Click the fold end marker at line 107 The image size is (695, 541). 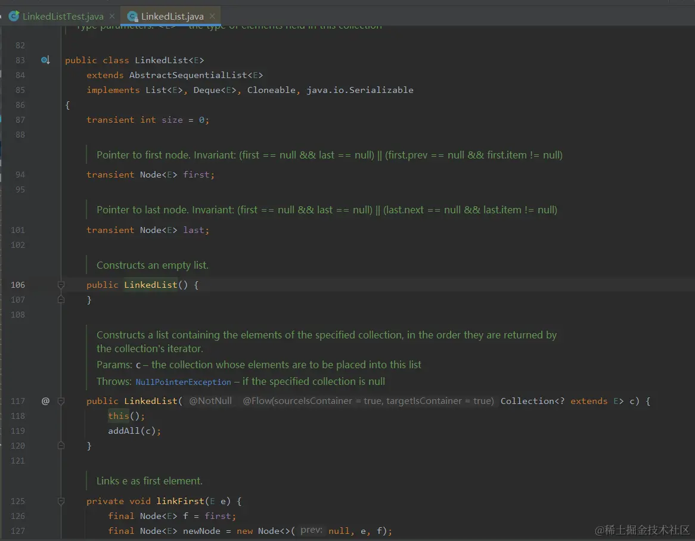pyautogui.click(x=61, y=300)
